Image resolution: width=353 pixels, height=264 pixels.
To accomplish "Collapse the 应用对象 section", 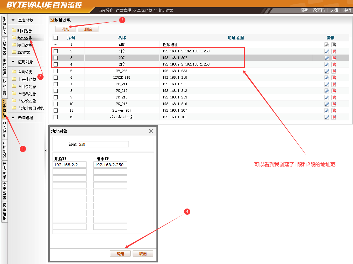I will coord(13,62).
